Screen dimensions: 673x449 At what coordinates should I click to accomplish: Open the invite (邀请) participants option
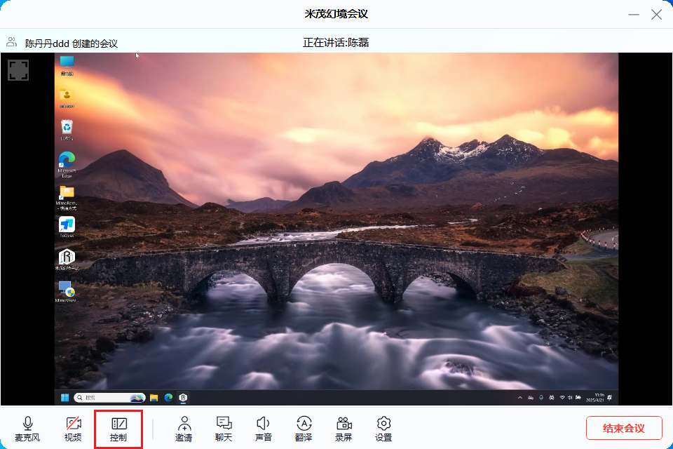click(184, 429)
